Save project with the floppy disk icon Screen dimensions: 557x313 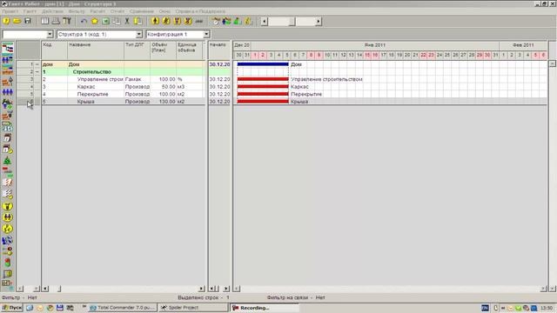tap(27, 21)
